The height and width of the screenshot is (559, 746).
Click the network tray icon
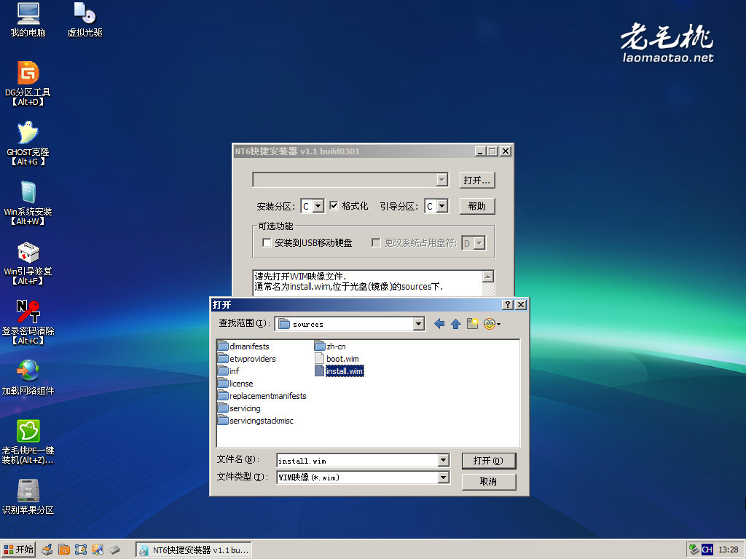coord(694,550)
